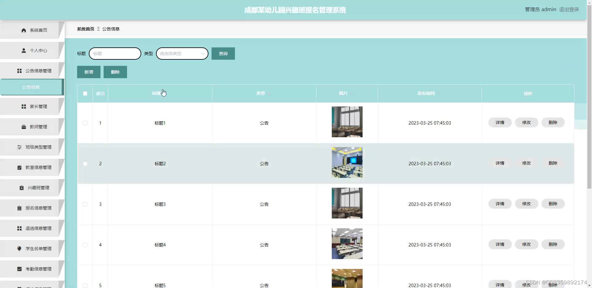The width and height of the screenshot is (592, 288).
Task: Tick the select-all checkbox in table header
Action: pyautogui.click(x=85, y=94)
